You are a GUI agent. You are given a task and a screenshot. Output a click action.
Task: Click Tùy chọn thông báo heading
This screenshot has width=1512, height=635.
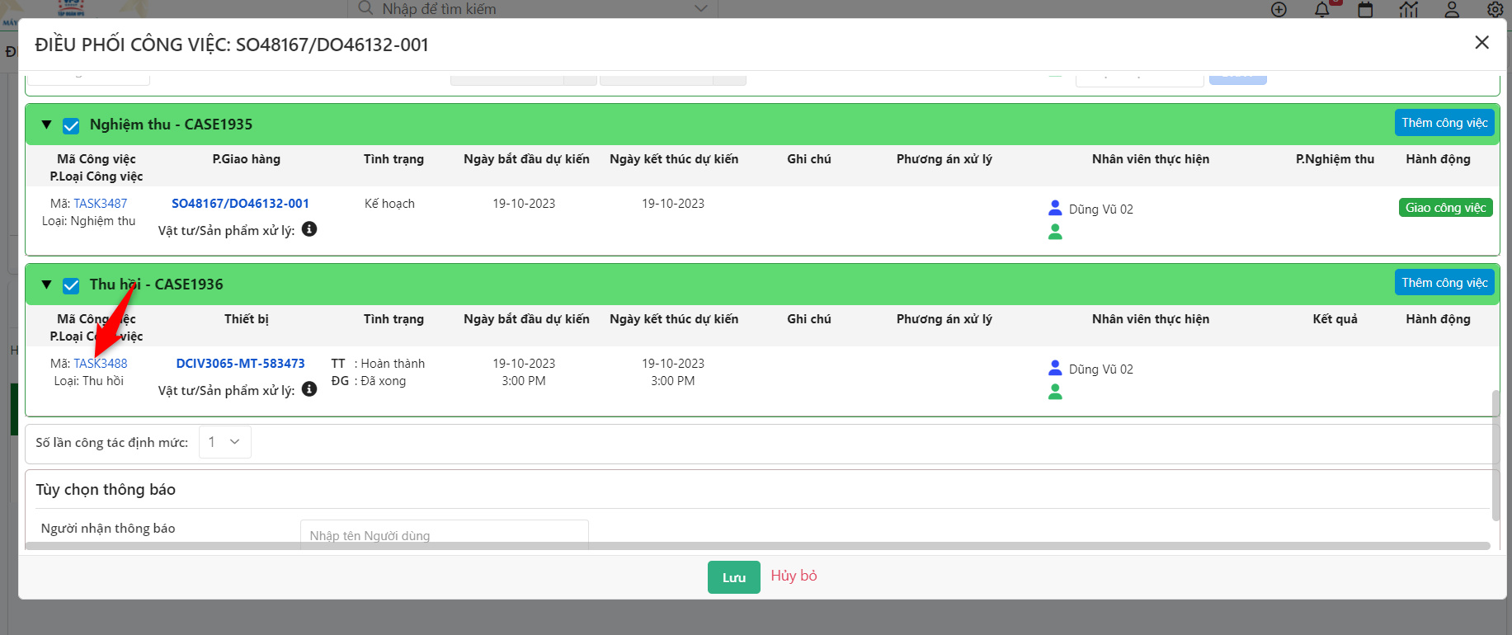coord(106,490)
